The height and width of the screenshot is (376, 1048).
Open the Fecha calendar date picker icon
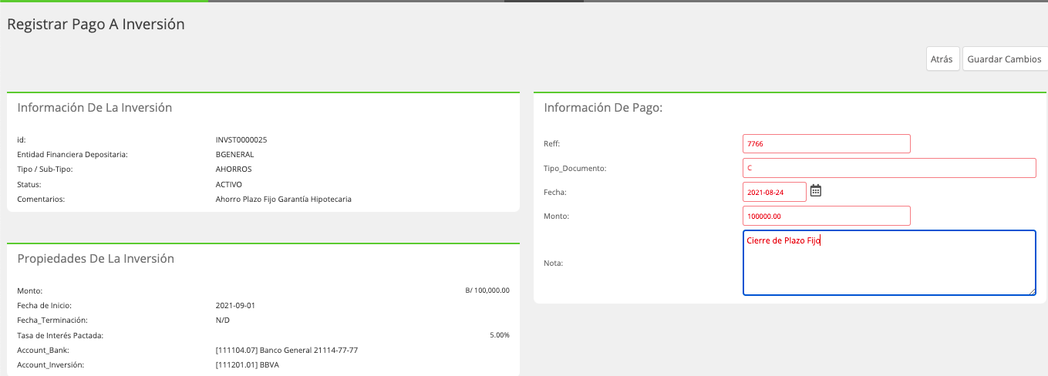[x=816, y=190]
